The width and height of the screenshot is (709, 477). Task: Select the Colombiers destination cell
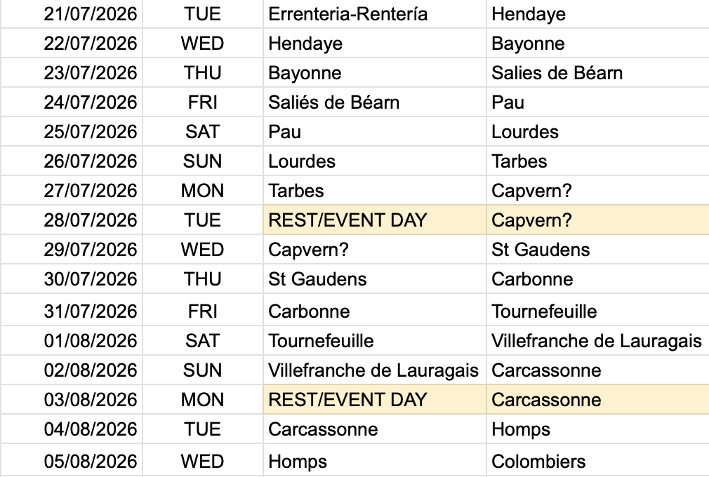598,461
